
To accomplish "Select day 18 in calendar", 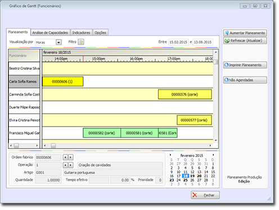I will [x=185, y=176].
